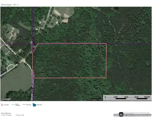The width and height of the screenshot is (152, 117).
Task: Click the '800ft' scale bar label
Action: click(147, 97)
